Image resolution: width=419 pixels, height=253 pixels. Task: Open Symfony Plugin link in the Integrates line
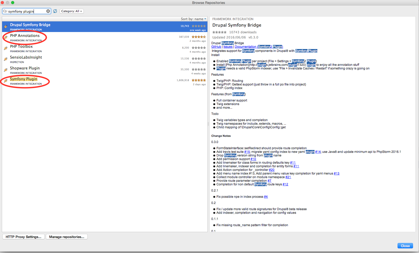tap(306, 51)
